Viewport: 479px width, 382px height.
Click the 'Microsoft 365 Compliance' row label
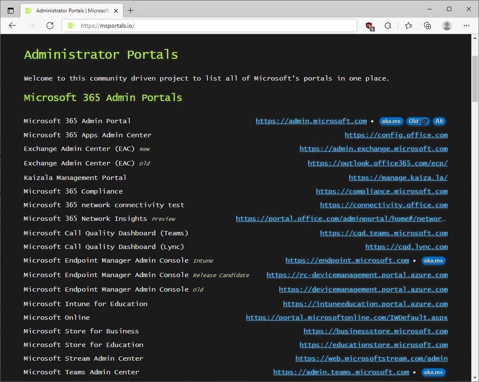coord(73,191)
